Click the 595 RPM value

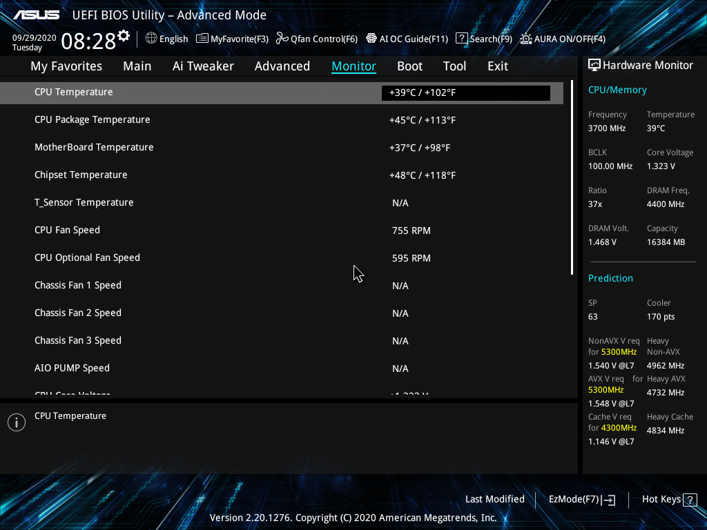[411, 258]
